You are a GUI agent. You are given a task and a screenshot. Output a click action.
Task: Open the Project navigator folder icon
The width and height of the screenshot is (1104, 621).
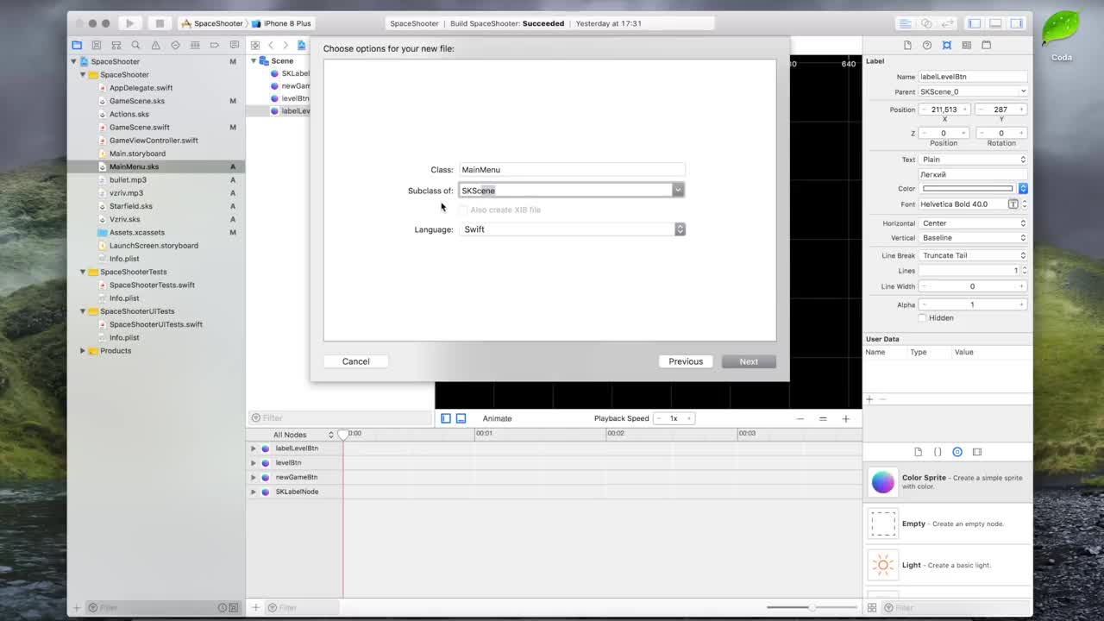pos(77,45)
